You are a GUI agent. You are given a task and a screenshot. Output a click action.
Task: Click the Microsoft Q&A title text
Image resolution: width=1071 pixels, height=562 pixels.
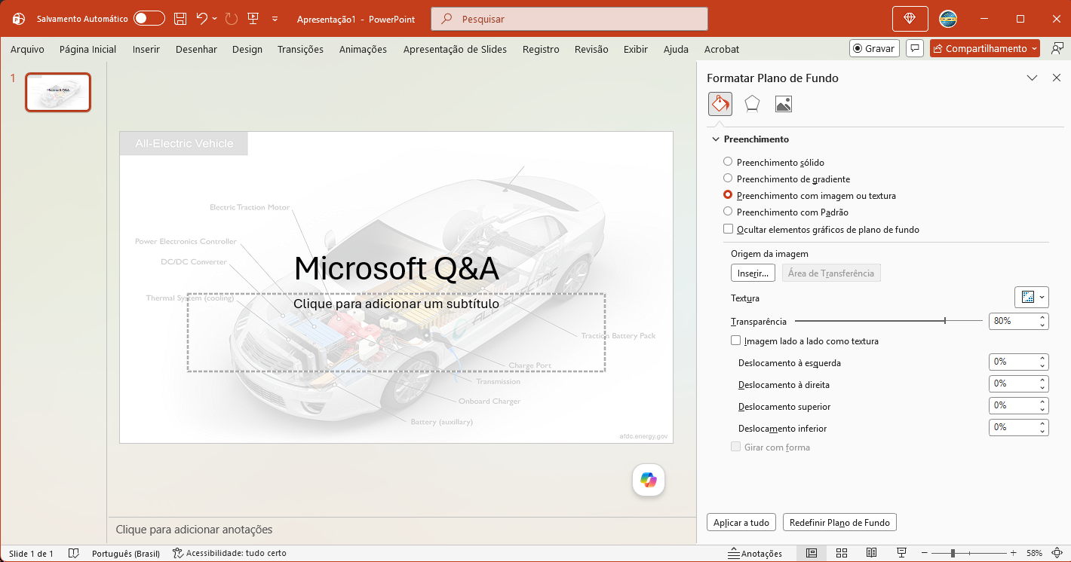tap(396, 268)
